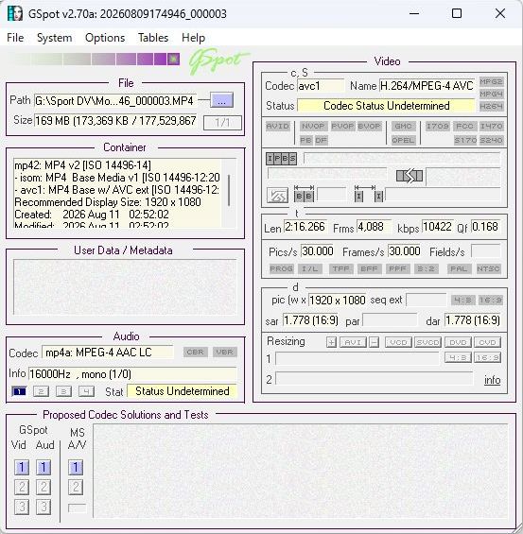Click the FCC colorimetry indicator
The width and height of the screenshot is (523, 534).
[x=464, y=127]
